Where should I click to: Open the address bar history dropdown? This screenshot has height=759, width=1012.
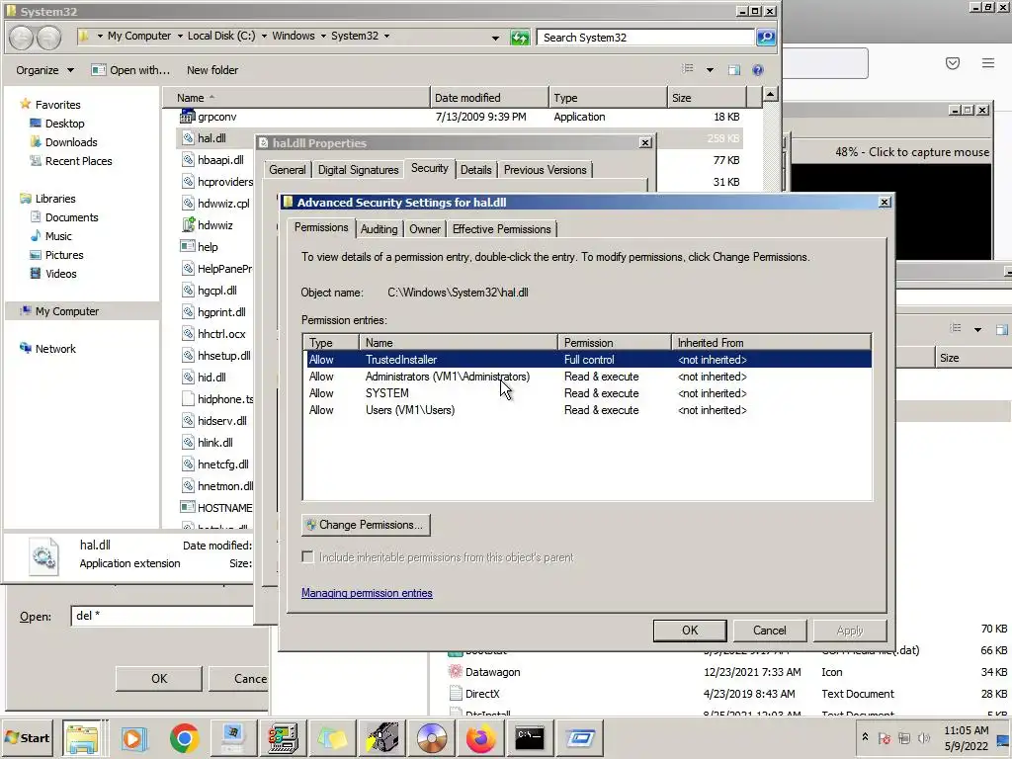[x=495, y=38]
